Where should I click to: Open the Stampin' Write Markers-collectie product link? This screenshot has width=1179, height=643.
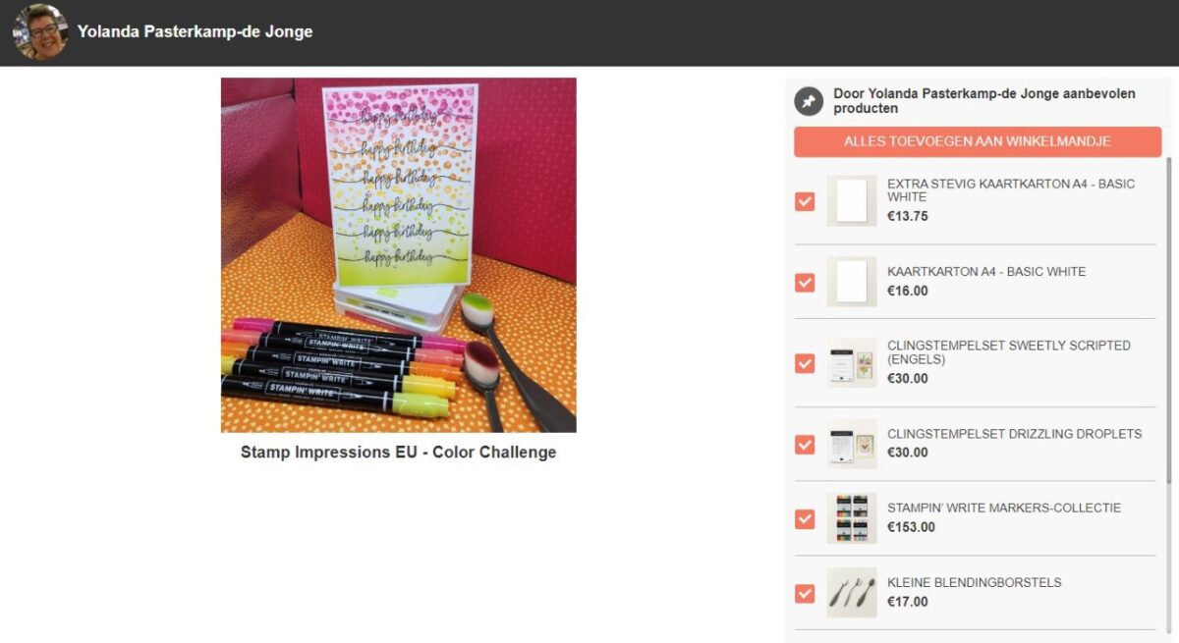[1004, 509]
